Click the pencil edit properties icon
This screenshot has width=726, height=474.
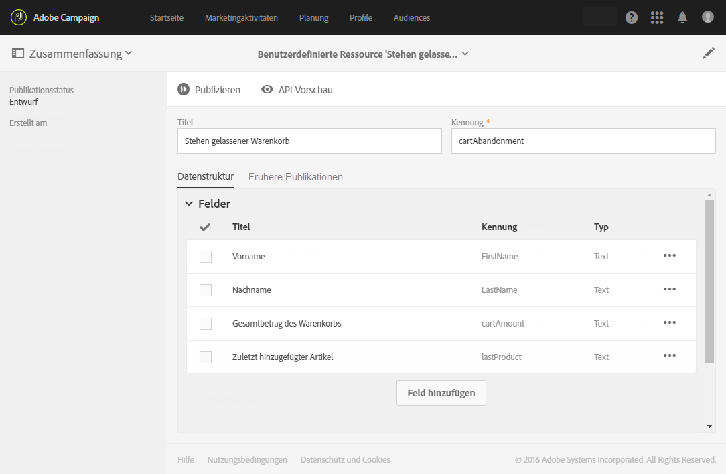[709, 54]
